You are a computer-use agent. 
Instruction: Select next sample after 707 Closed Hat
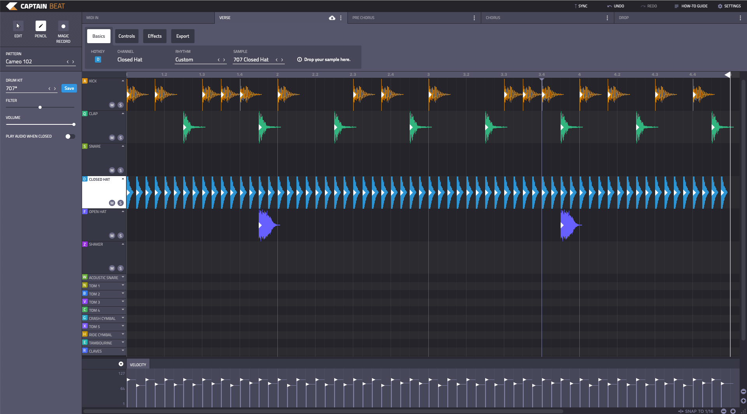click(x=282, y=60)
